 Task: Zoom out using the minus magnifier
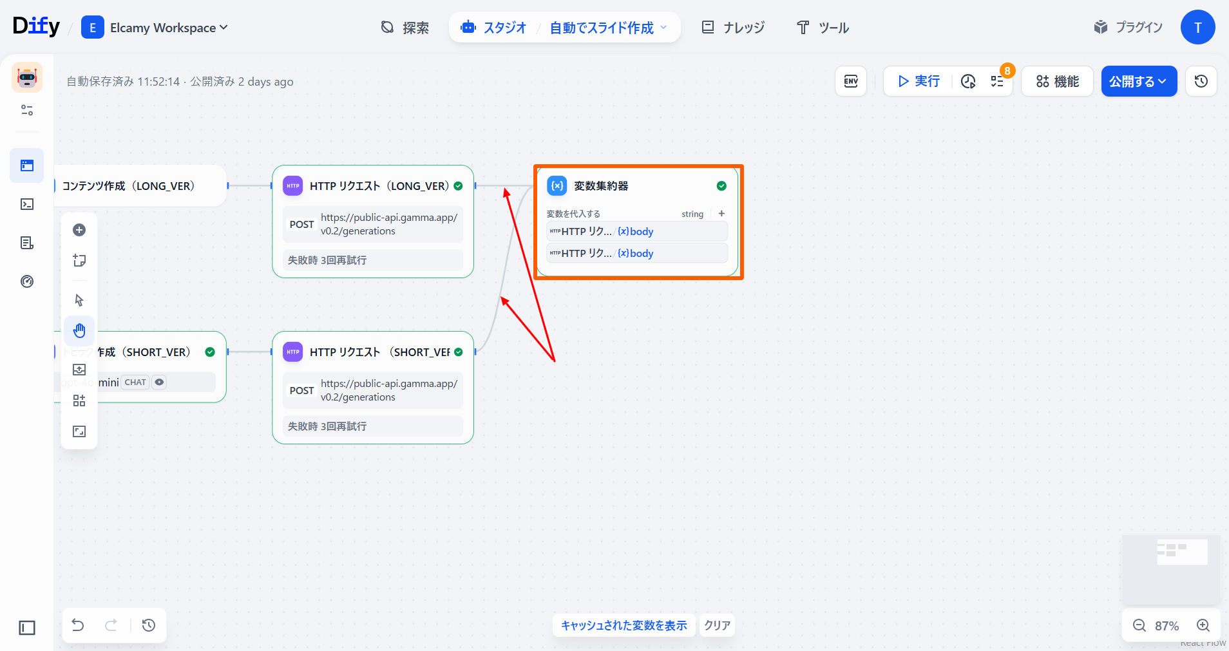point(1139,625)
